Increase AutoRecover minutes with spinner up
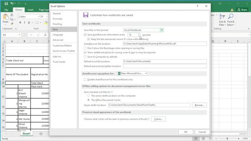Screen dimensions: 251x141 tap(138, 34)
